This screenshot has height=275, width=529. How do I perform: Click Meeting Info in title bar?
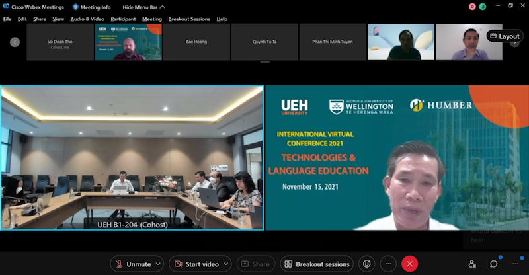[92, 7]
